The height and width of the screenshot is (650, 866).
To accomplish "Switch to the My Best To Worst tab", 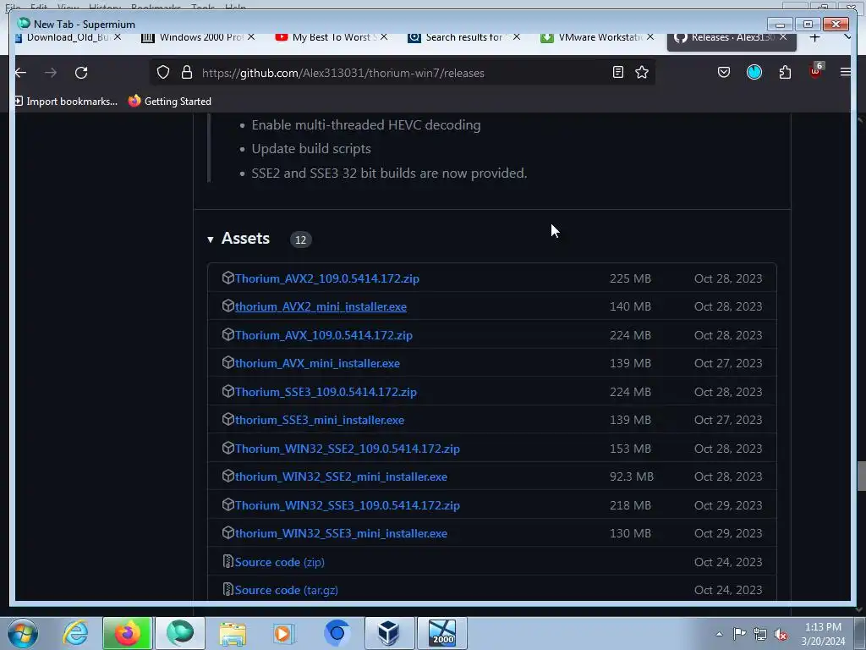I will point(326,37).
